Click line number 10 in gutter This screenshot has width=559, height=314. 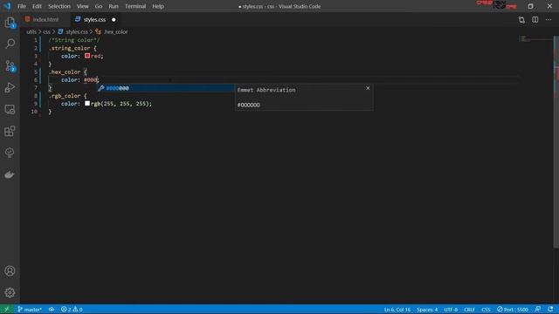coord(34,112)
